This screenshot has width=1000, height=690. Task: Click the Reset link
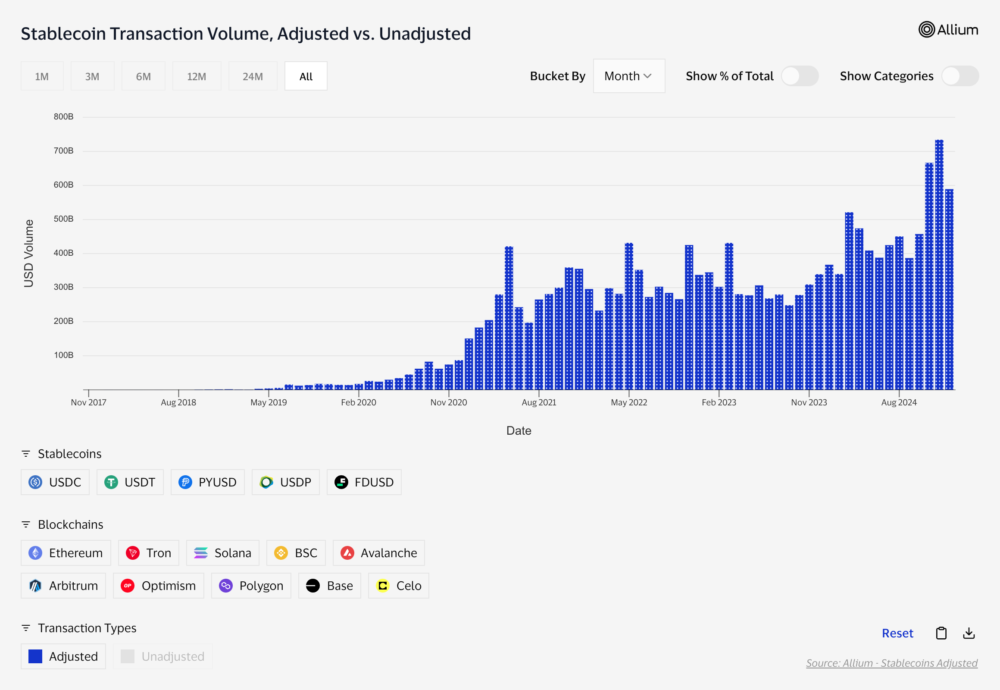[897, 634]
